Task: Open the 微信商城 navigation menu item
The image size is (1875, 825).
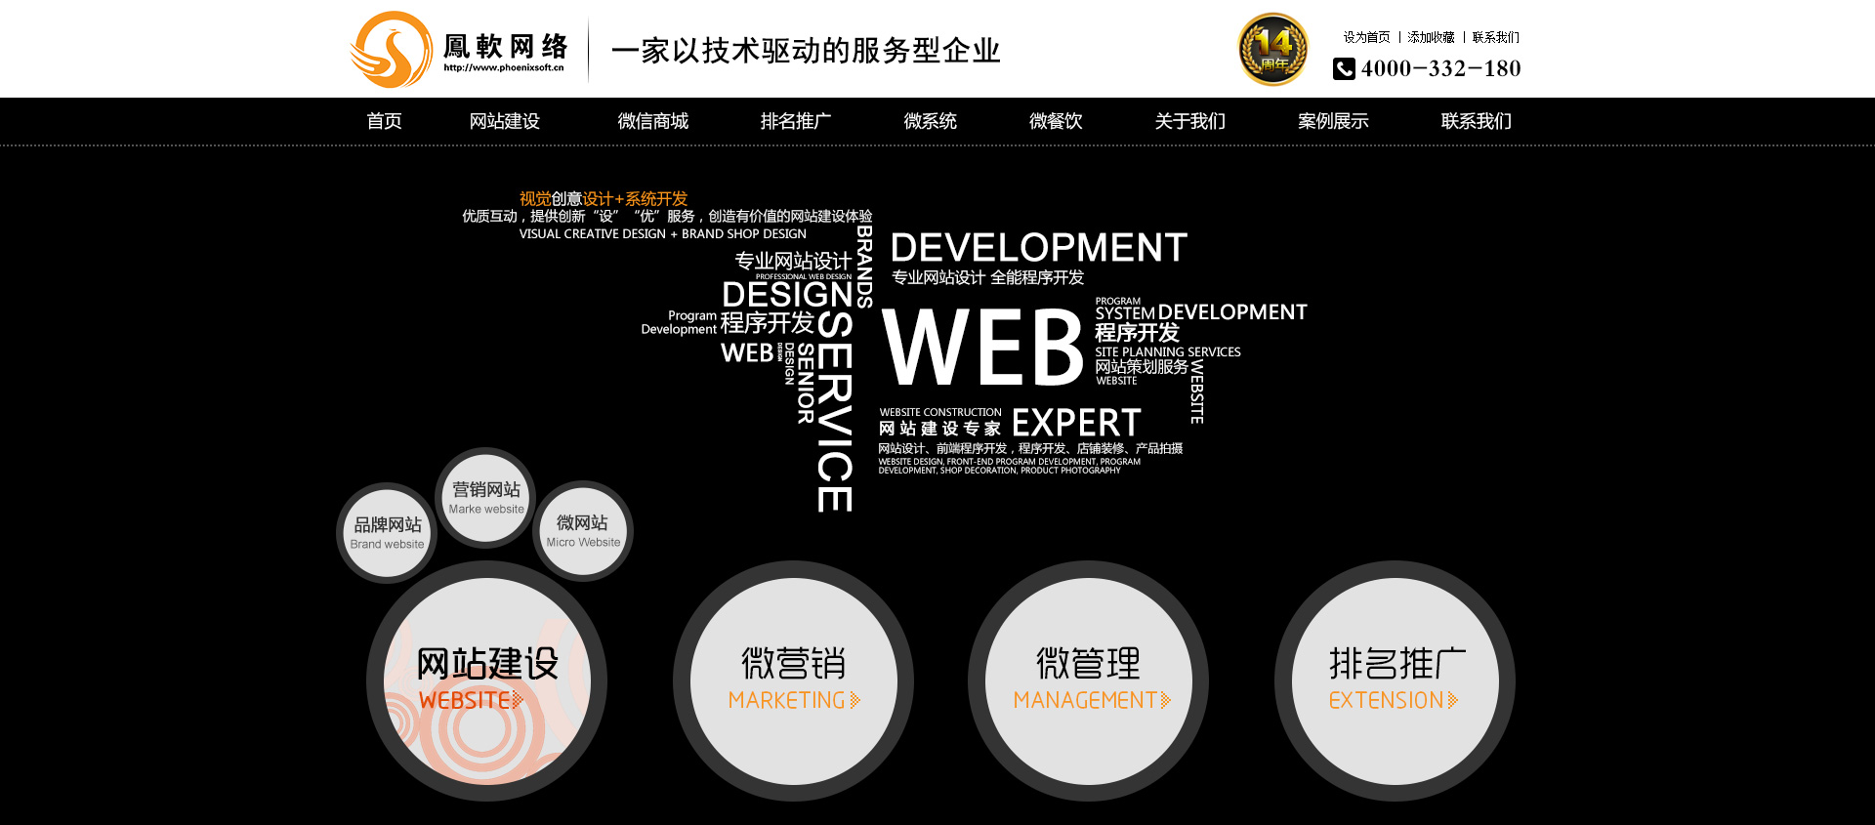Action: click(652, 121)
